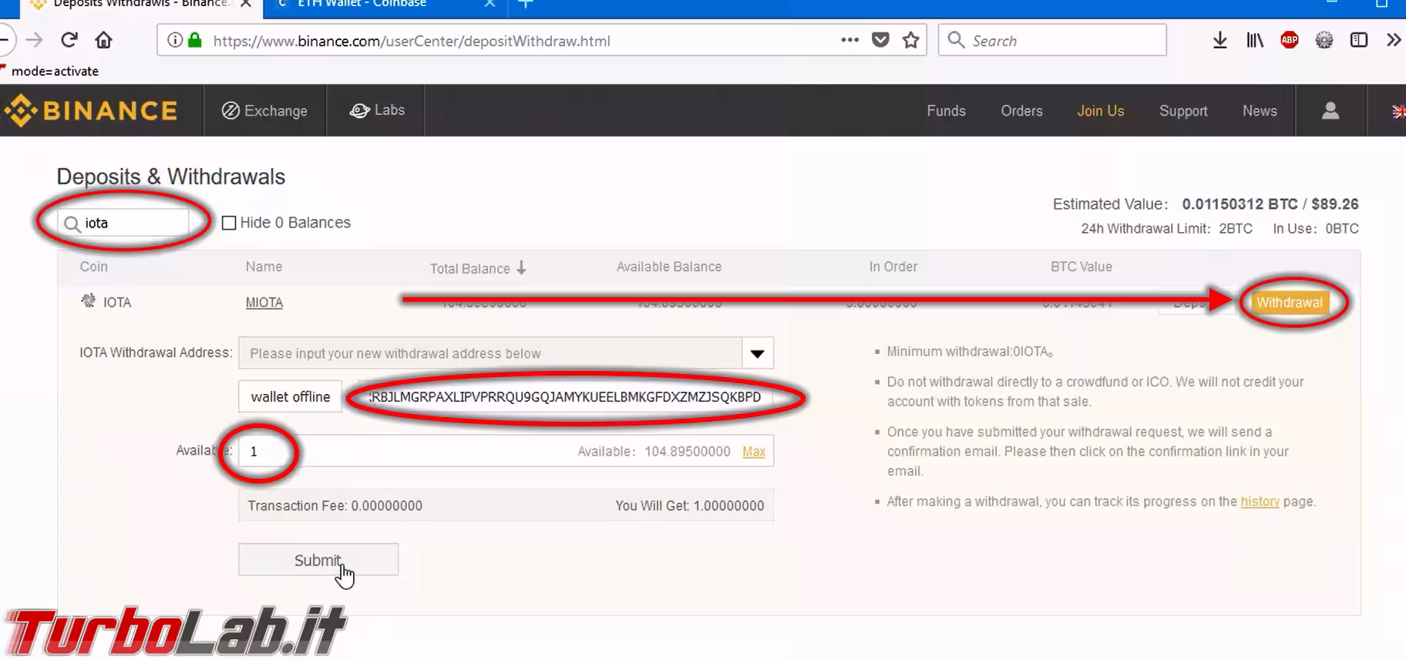Open the downloads arrow icon
This screenshot has width=1406, height=660.
pyautogui.click(x=1219, y=40)
